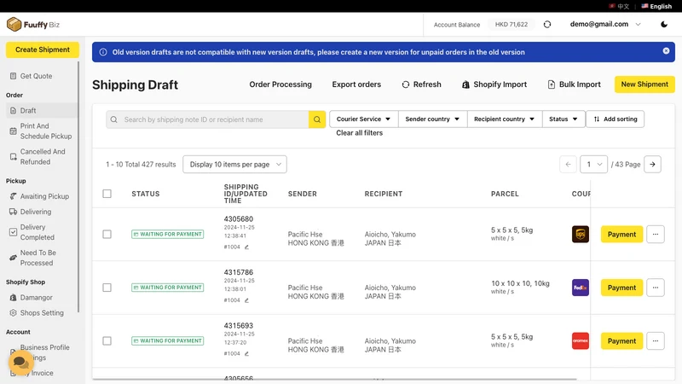Tick checkbox for order 4315693
This screenshot has width=682, height=384.
pyautogui.click(x=107, y=340)
